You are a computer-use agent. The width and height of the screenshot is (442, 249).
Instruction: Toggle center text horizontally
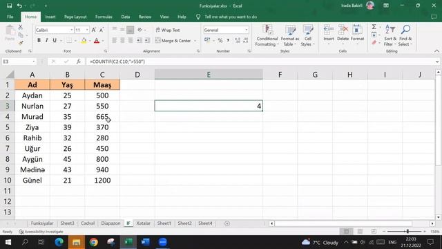tap(122, 41)
